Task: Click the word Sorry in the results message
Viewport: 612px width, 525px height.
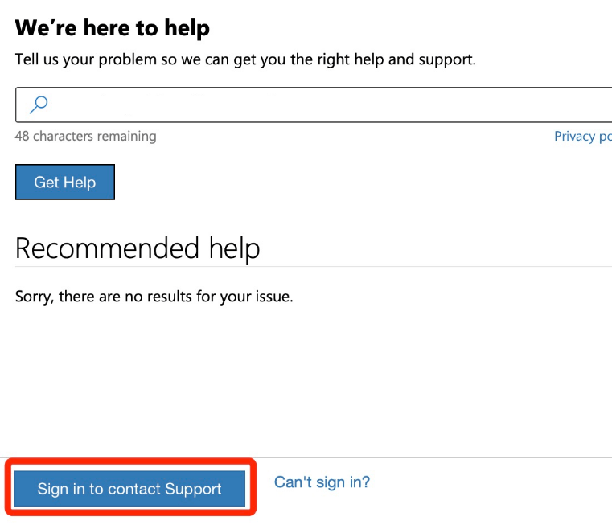Action: 34,297
